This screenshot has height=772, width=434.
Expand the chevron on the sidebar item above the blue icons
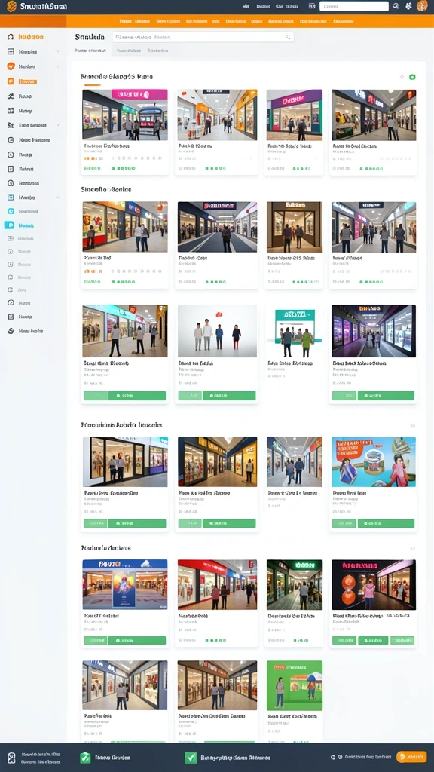(57, 197)
